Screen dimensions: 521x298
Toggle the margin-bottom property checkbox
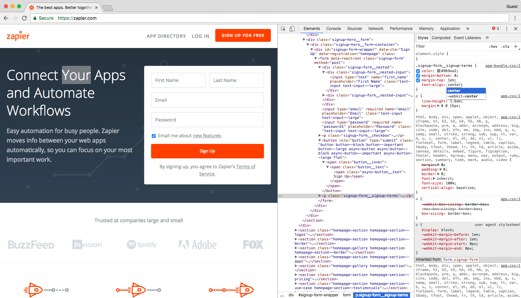tap(418, 76)
